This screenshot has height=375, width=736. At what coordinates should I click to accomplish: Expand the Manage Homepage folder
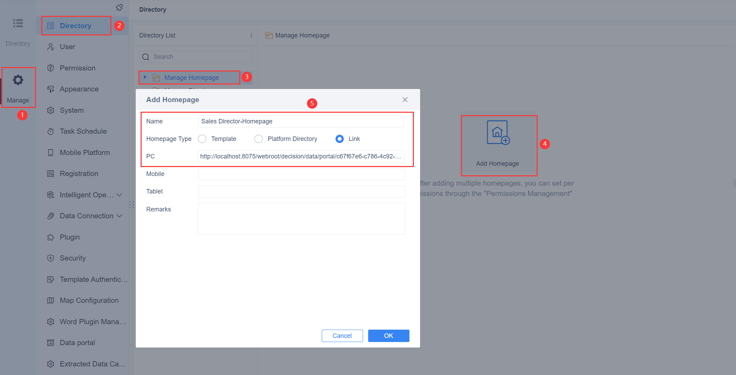[145, 77]
